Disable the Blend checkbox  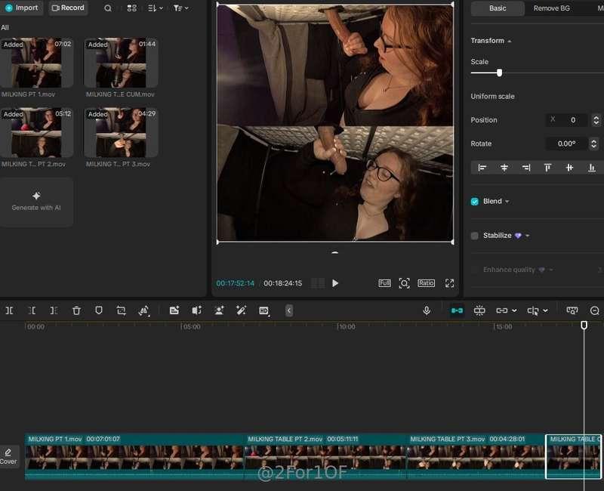click(475, 202)
